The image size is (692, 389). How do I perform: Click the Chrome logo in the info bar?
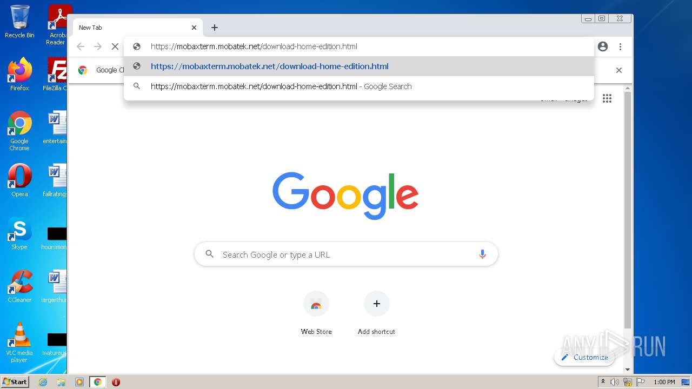[83, 70]
